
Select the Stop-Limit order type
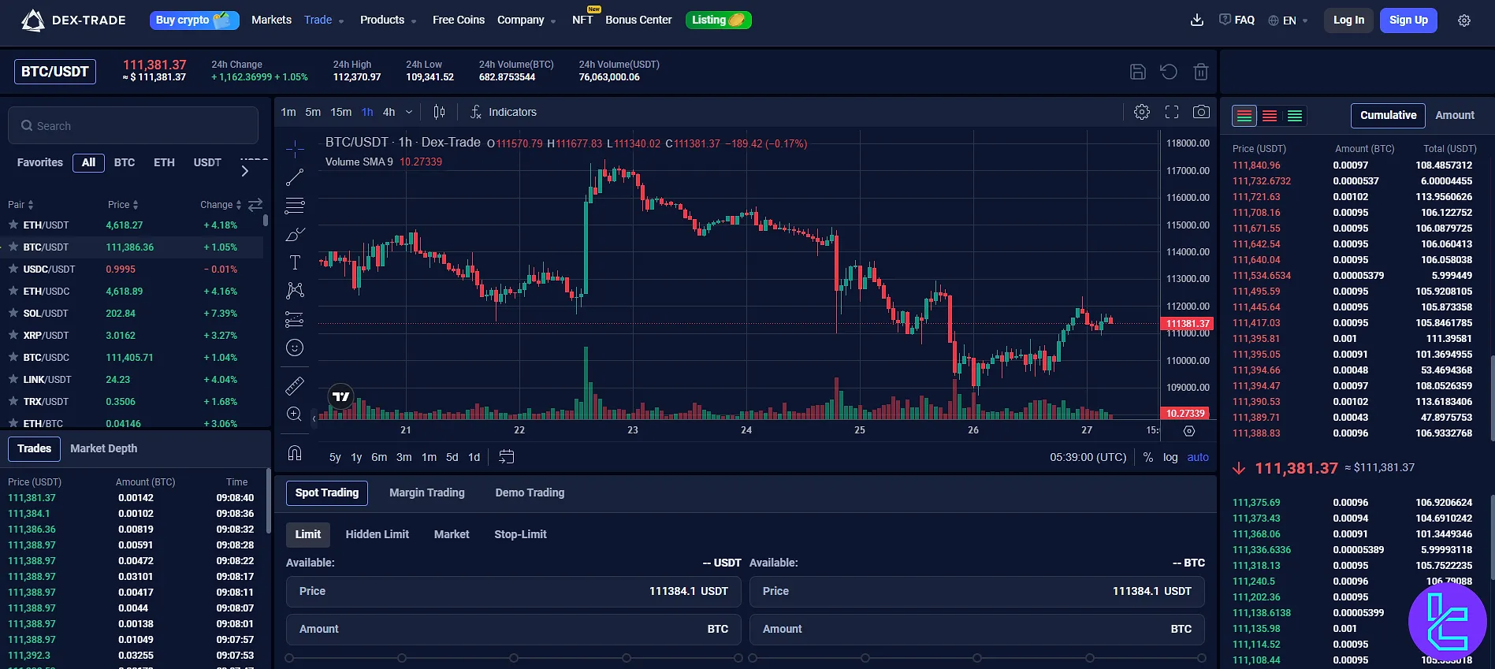tap(520, 534)
